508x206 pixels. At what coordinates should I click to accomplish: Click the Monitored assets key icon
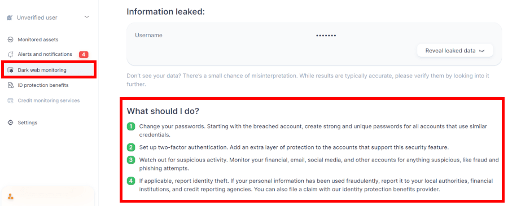(10, 40)
